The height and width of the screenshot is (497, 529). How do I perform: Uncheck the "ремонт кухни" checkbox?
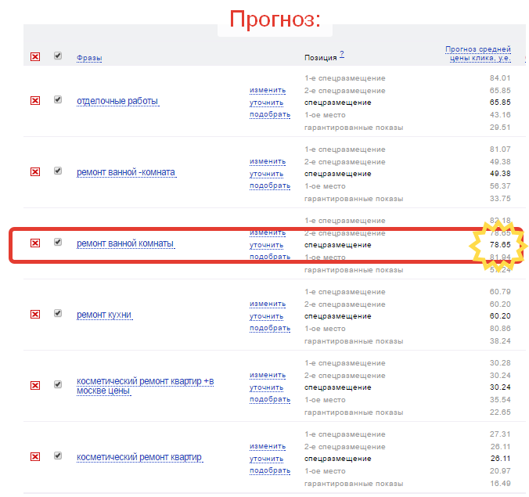58,313
